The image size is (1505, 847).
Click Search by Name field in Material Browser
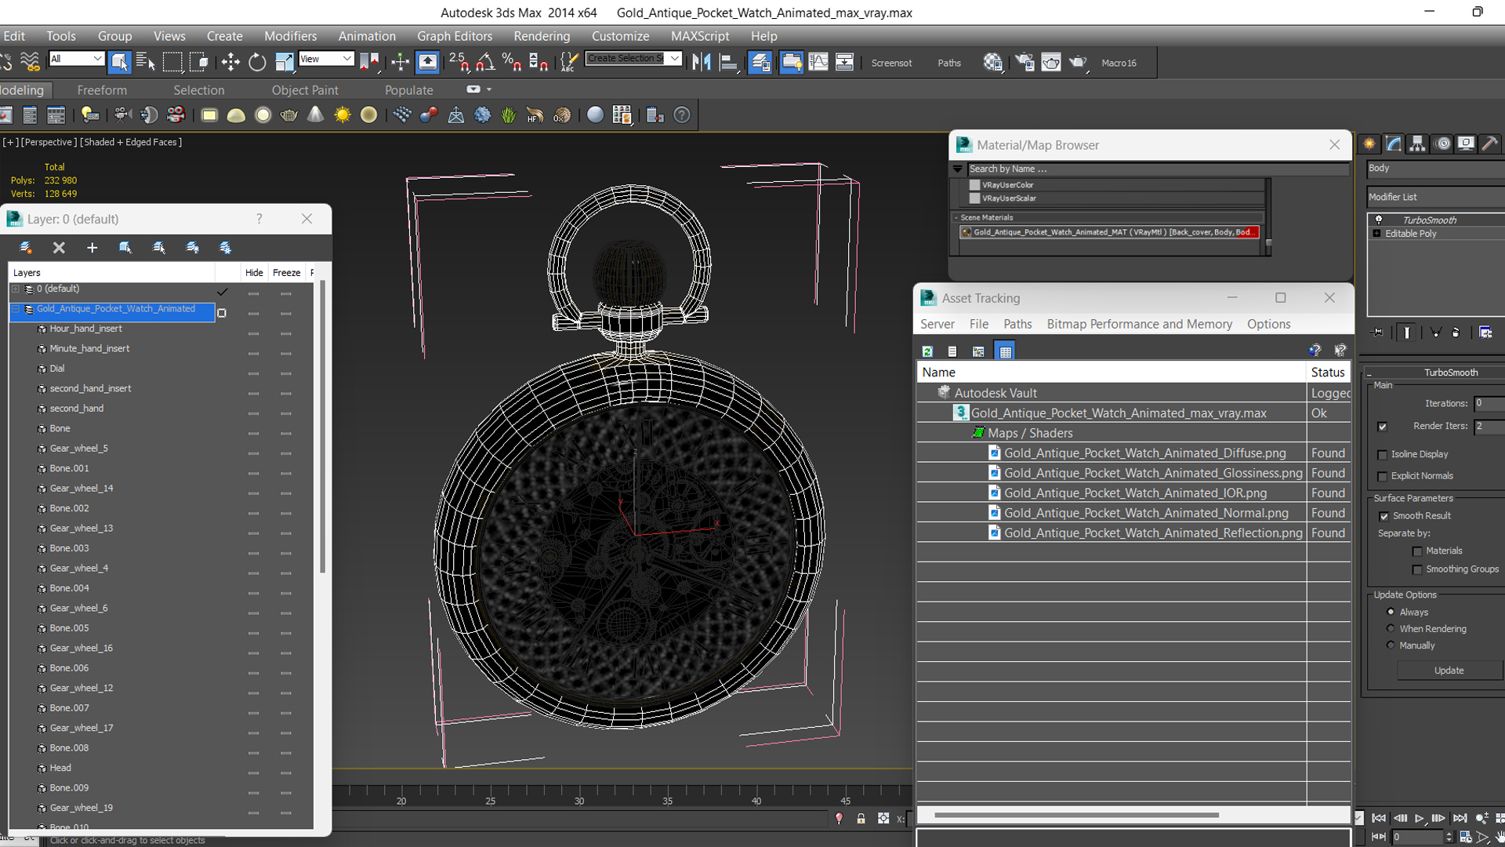click(1158, 169)
